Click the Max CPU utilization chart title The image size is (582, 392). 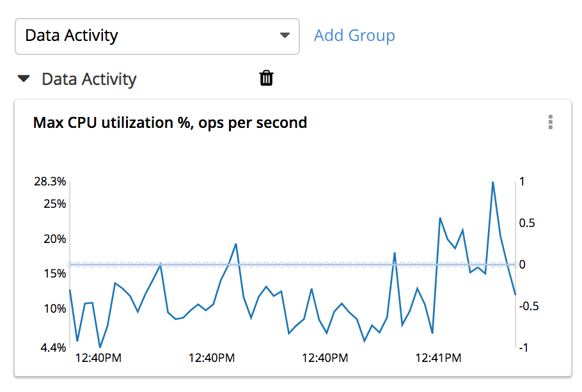click(x=170, y=122)
